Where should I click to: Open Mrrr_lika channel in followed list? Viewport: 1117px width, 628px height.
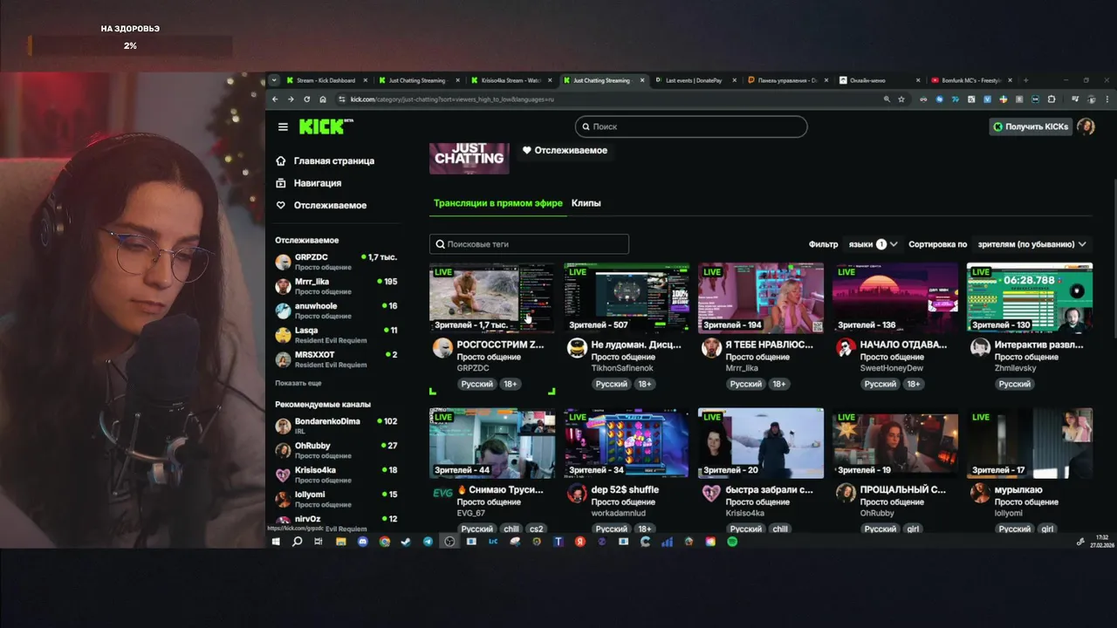[x=336, y=286]
